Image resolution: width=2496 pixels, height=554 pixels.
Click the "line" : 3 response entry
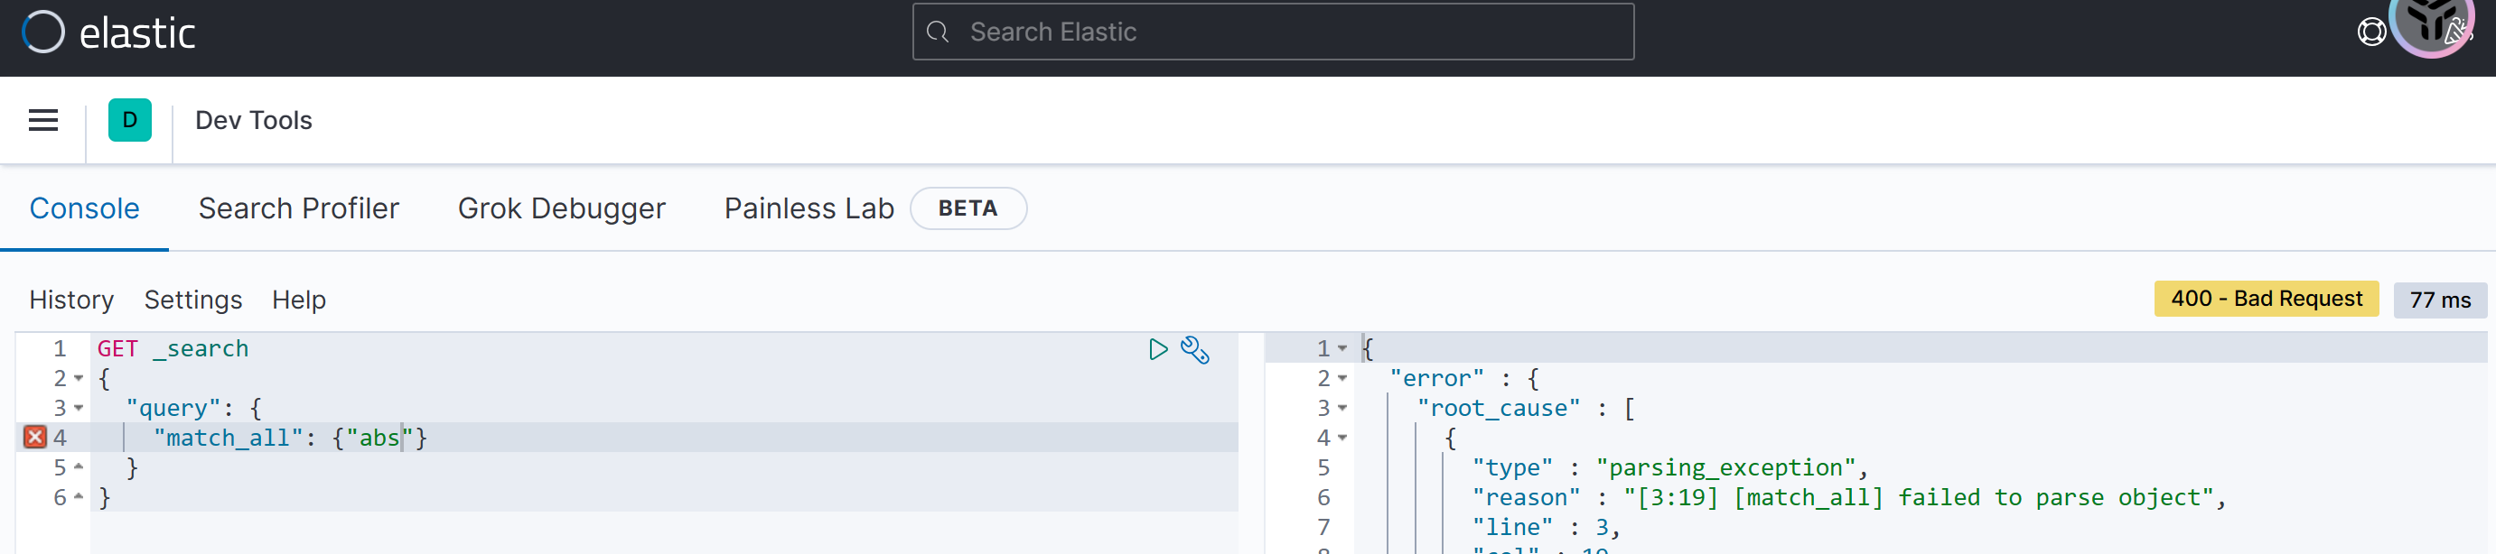click(x=1546, y=528)
